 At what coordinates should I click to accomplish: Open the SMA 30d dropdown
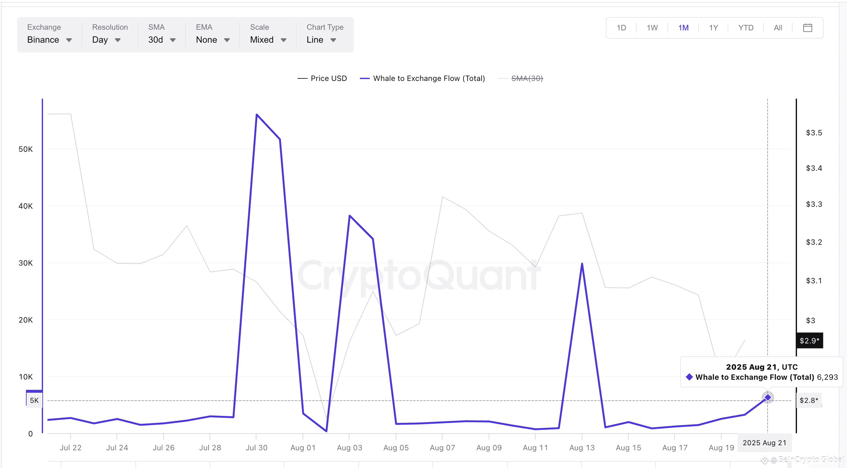click(162, 40)
